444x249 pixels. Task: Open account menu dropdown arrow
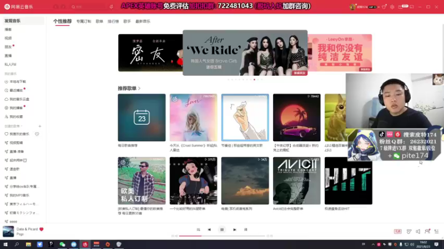(379, 7)
